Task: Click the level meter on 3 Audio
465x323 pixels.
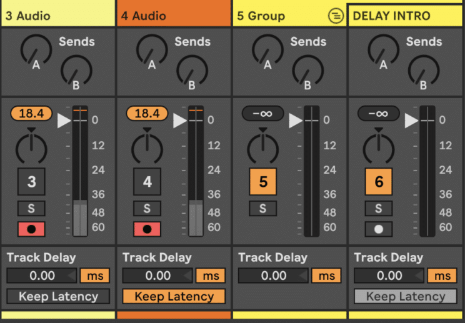Action: (x=80, y=171)
